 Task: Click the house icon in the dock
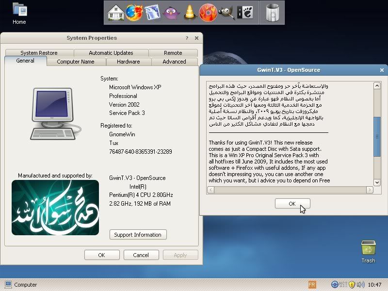116,13
